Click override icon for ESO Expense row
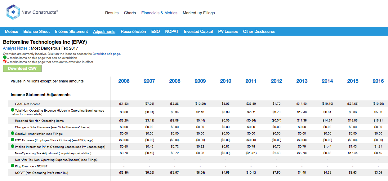The height and width of the screenshot is (181, 388). (x=12, y=140)
